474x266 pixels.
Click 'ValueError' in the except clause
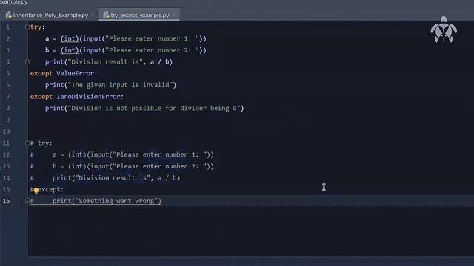75,74
